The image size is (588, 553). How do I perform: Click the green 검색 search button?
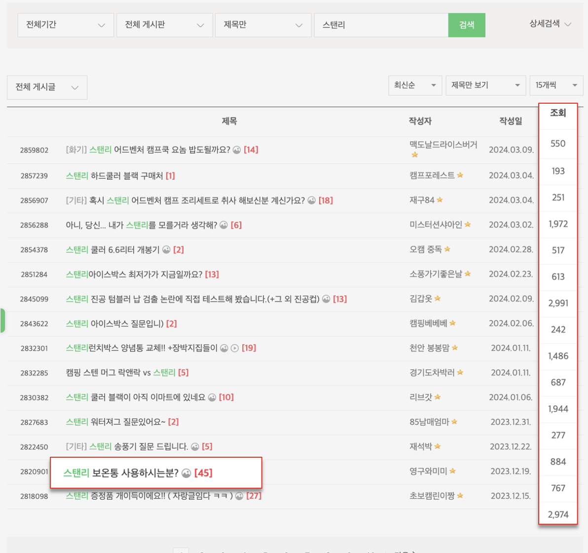(467, 25)
